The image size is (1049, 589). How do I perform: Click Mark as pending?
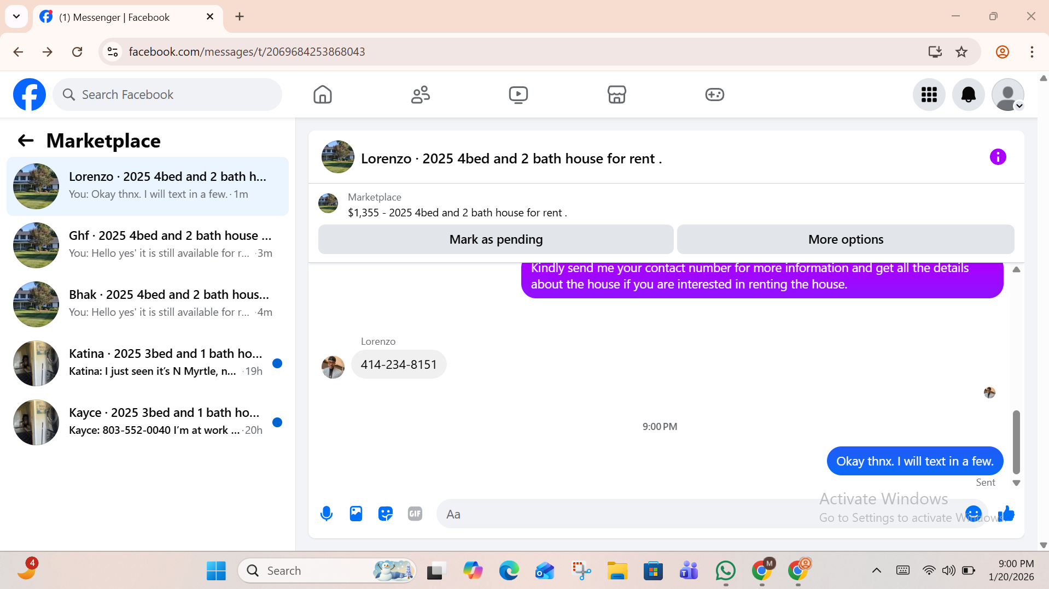(x=496, y=239)
